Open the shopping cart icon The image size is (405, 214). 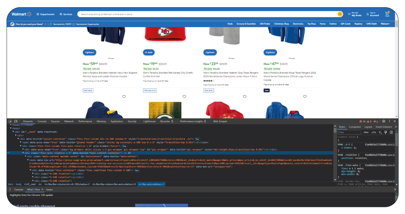pyautogui.click(x=387, y=14)
